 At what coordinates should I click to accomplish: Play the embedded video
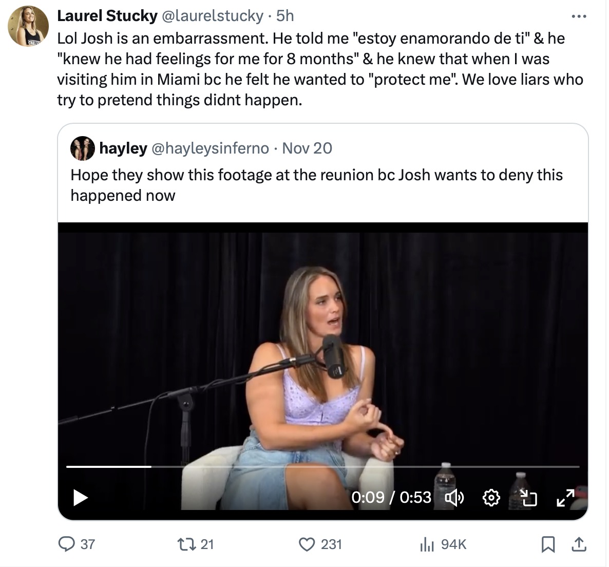tap(81, 497)
